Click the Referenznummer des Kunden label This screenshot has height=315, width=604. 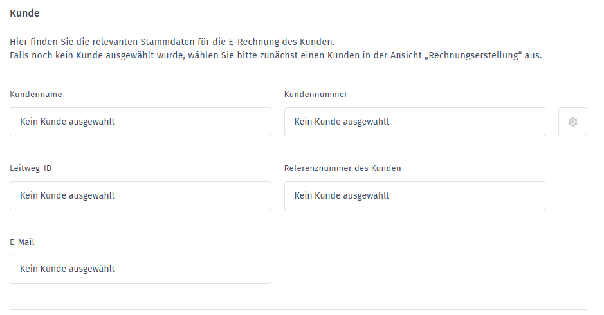[x=342, y=168]
